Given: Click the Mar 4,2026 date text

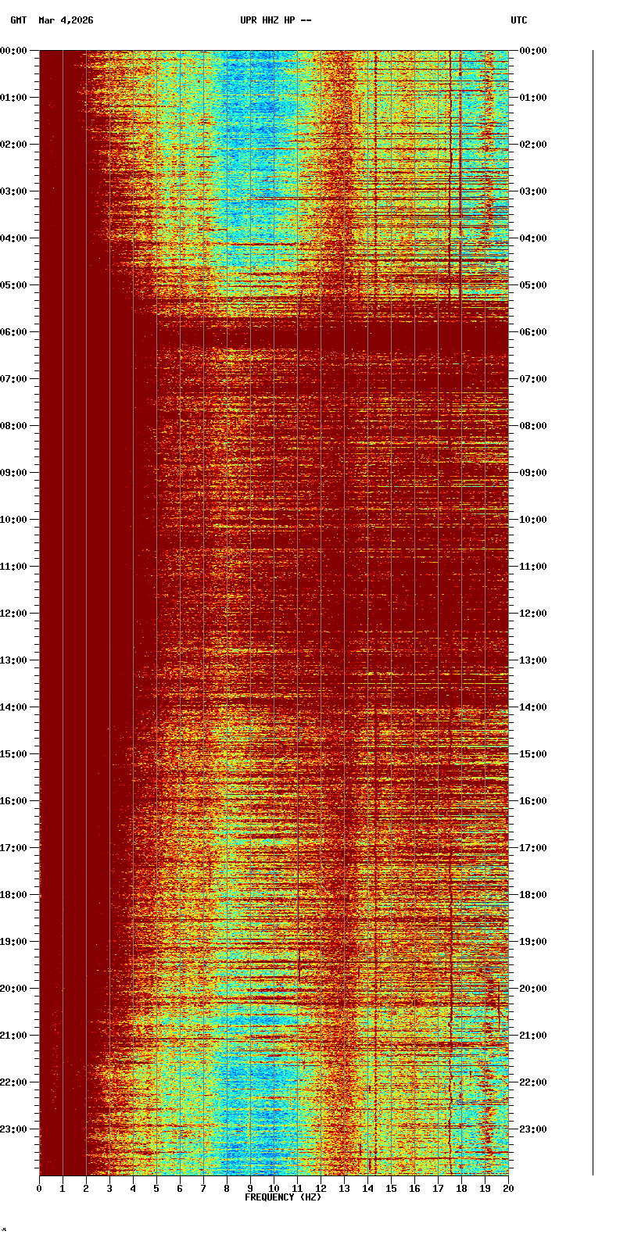Looking at the screenshot, I should 66,20.
